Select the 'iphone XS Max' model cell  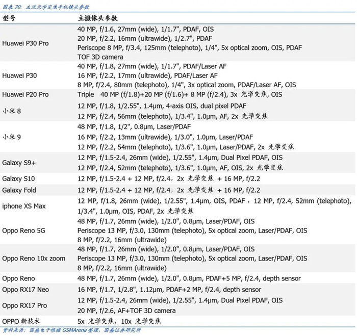tap(24, 206)
